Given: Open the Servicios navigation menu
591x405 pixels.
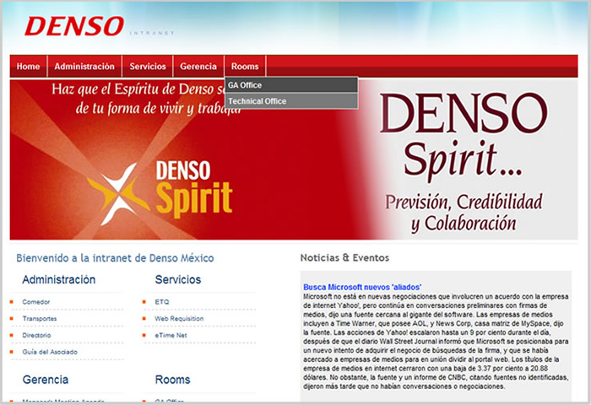Looking at the screenshot, I should click(148, 67).
